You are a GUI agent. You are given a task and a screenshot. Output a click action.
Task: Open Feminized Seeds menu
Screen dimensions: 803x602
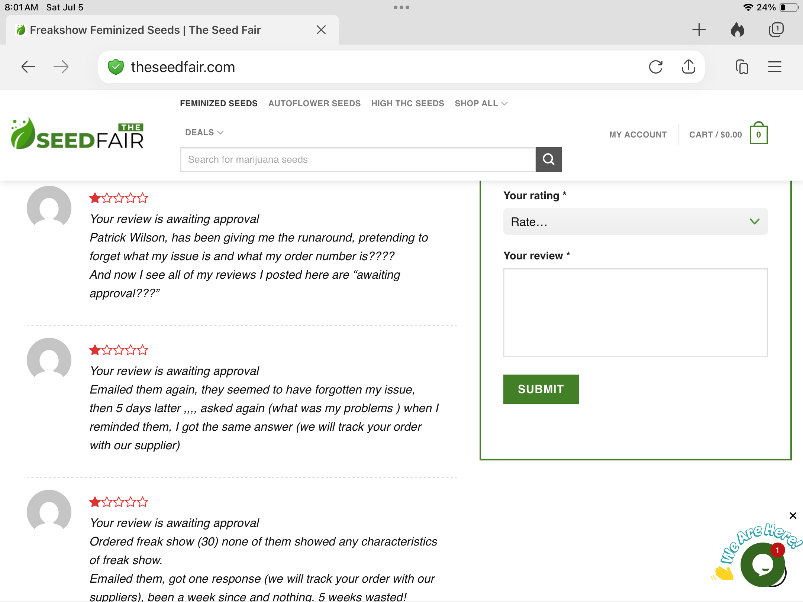[219, 103]
